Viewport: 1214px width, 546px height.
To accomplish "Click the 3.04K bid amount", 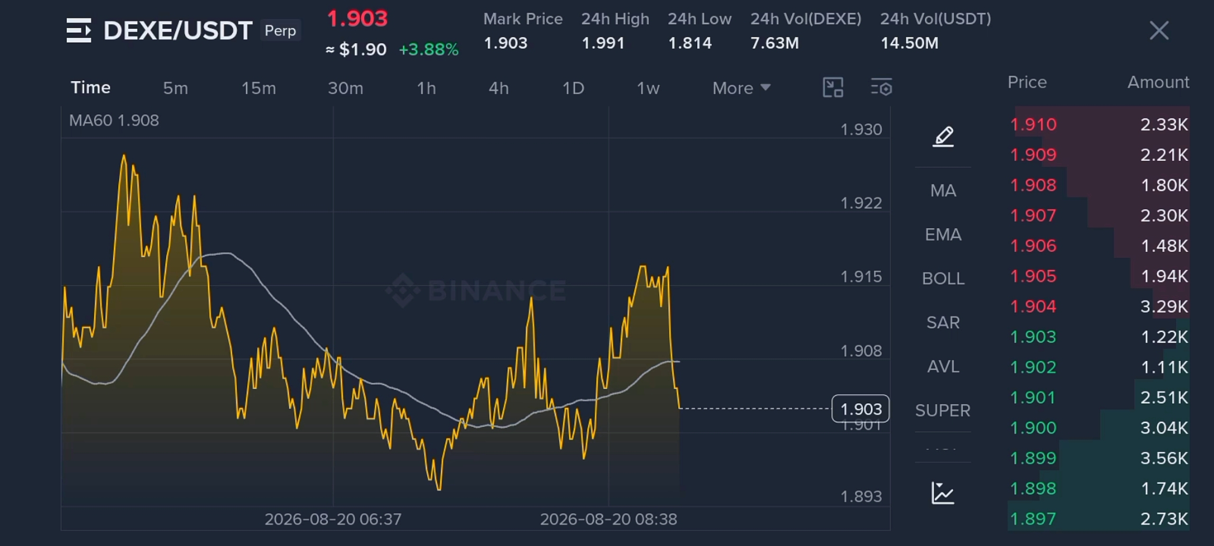I will coord(1164,428).
